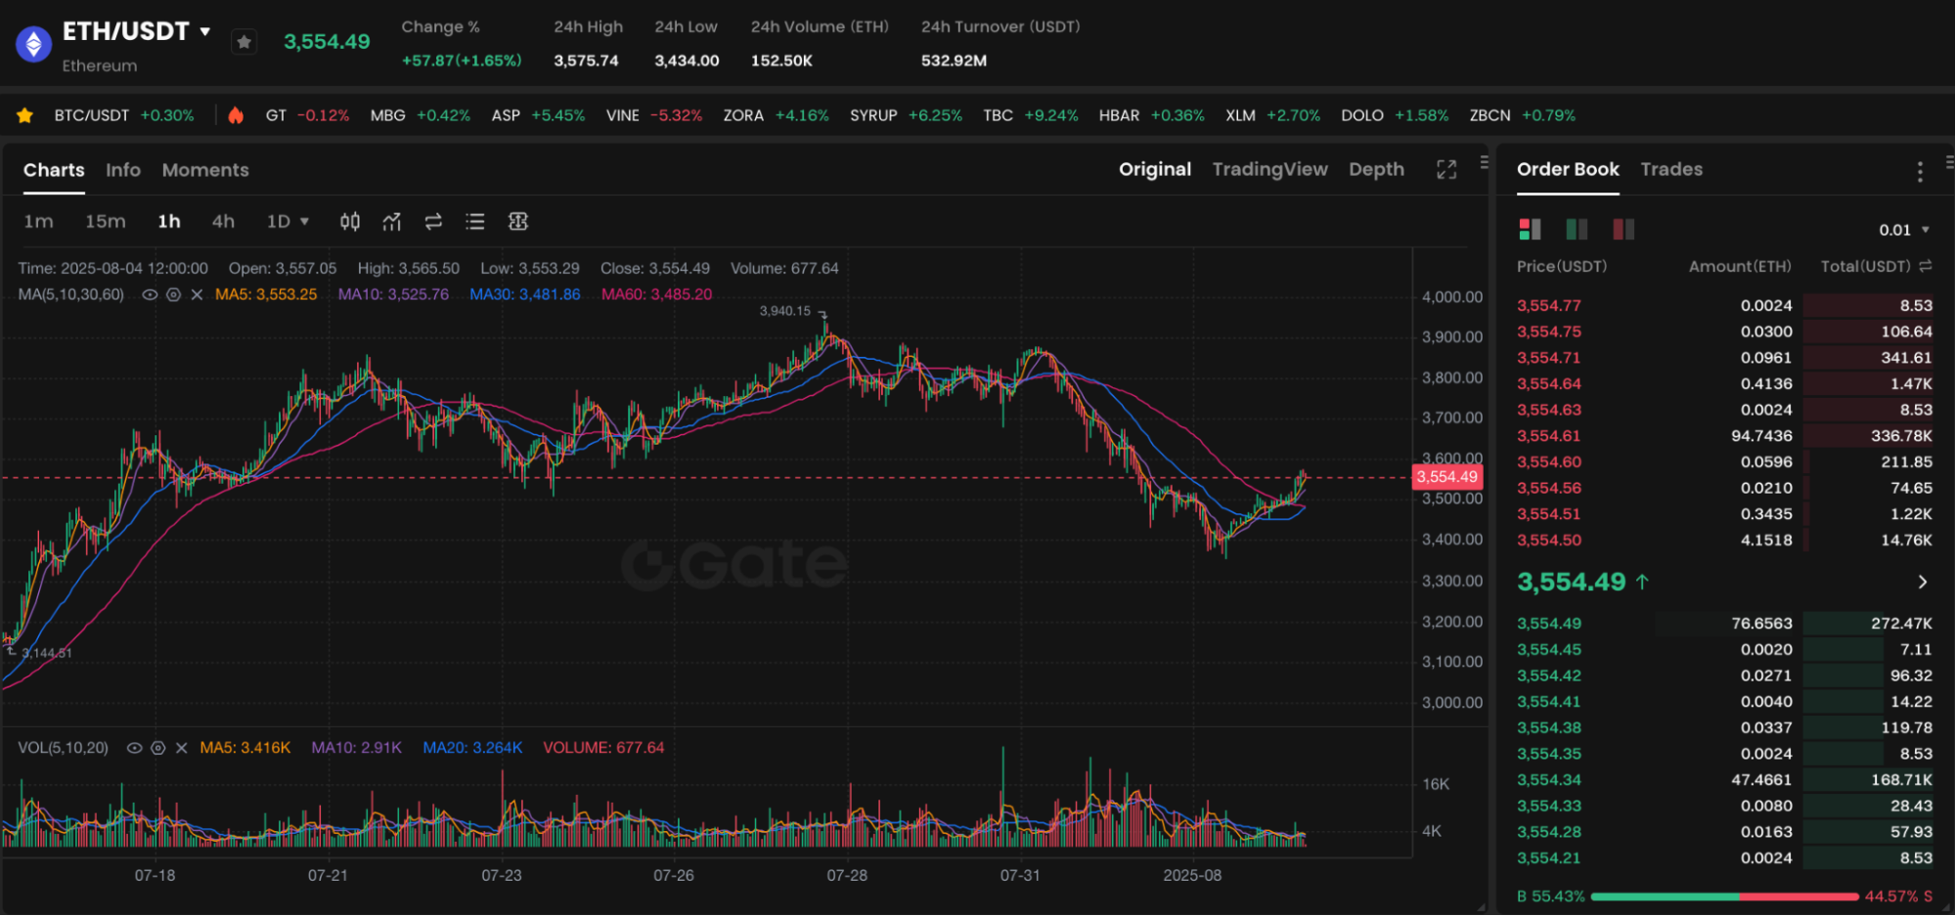The height and width of the screenshot is (916, 1955).
Task: Show only sell orders in order book
Action: click(1623, 229)
